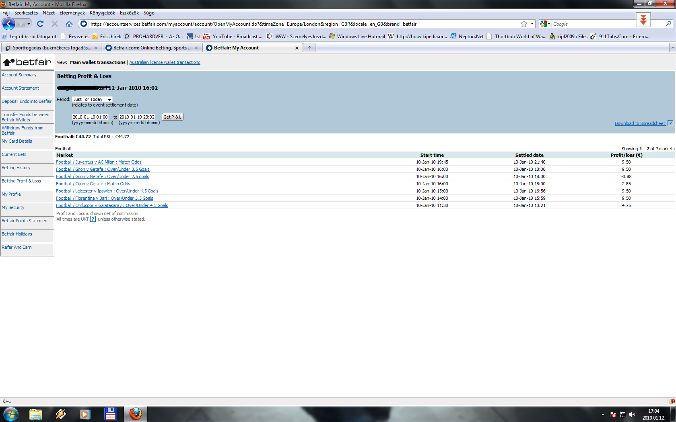Click the Stop loading button

tap(55, 24)
